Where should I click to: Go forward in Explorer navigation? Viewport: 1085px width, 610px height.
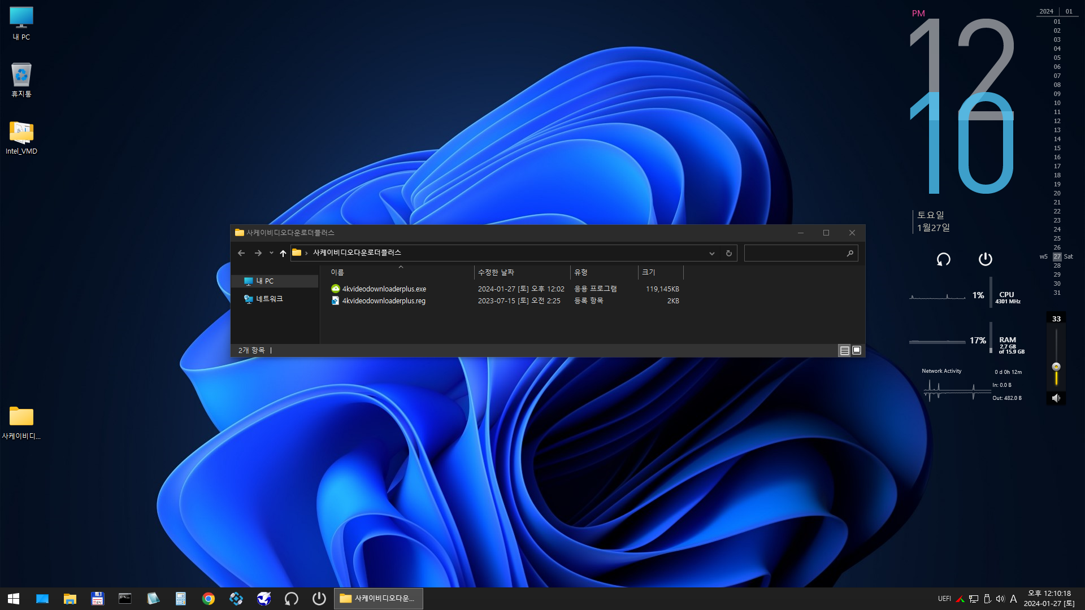click(258, 253)
